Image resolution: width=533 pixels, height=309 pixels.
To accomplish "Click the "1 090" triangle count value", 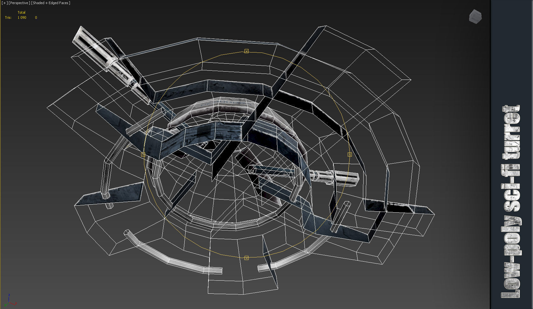I will pos(22,18).
